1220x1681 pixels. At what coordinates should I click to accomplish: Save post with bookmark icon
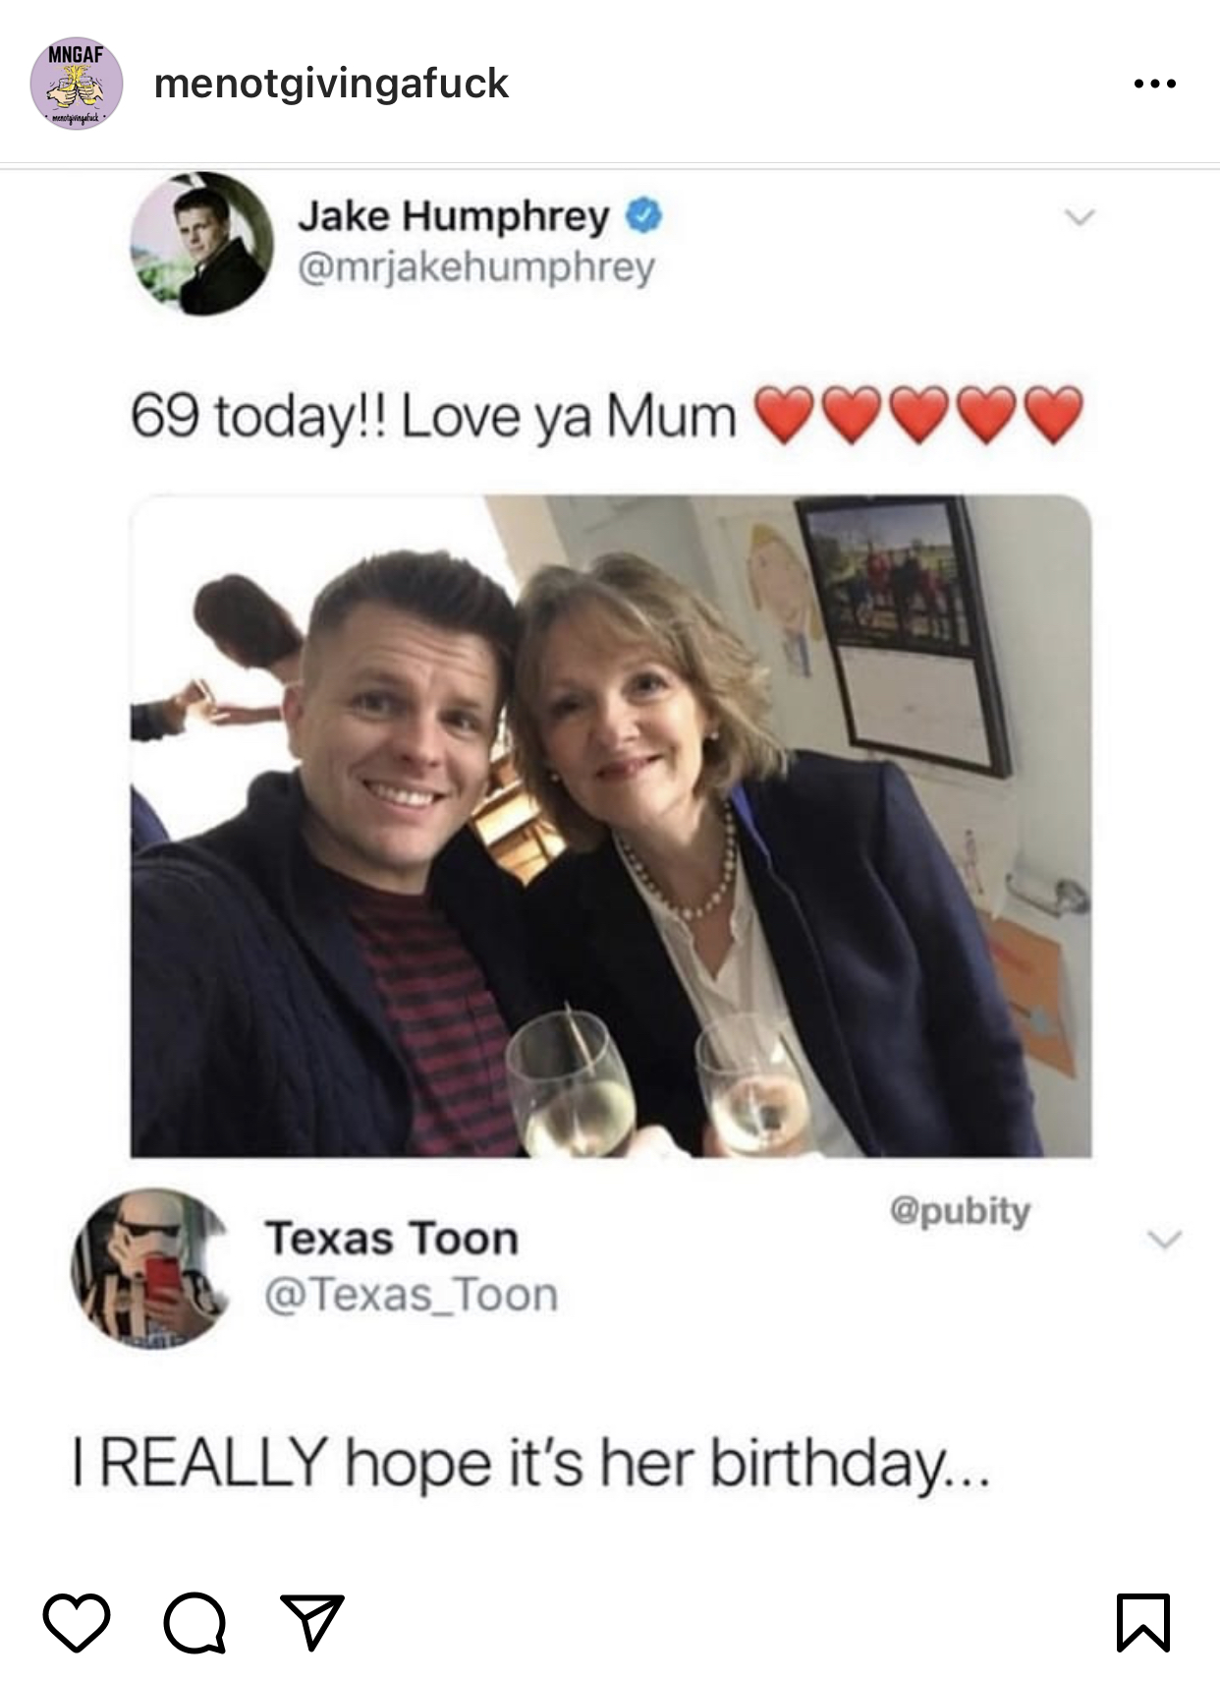click(1143, 1622)
